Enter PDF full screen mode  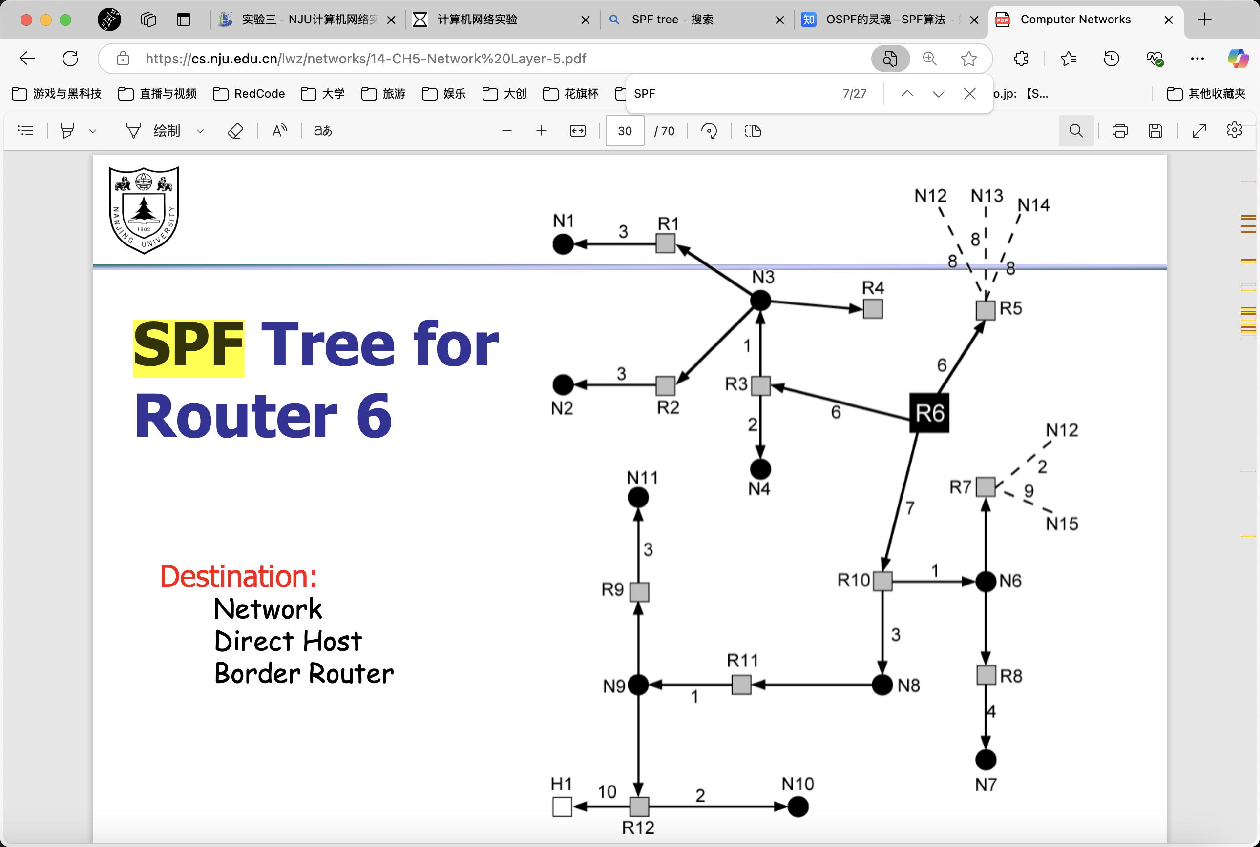1199,130
